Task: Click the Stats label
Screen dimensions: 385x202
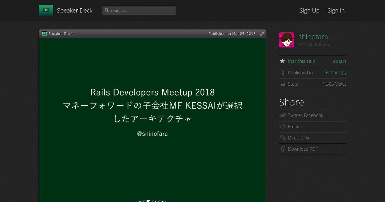Action: [x=293, y=84]
